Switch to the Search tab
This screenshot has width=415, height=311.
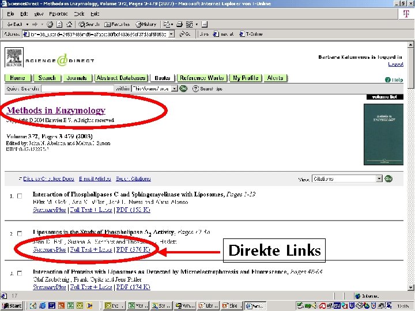tap(47, 78)
